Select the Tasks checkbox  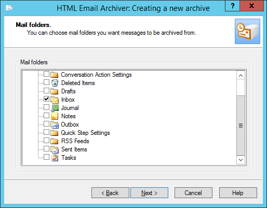pos(46,157)
